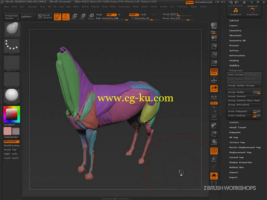This screenshot has height=200, width=267.
Task: Open the Preferences menu
Action: [124, 7]
